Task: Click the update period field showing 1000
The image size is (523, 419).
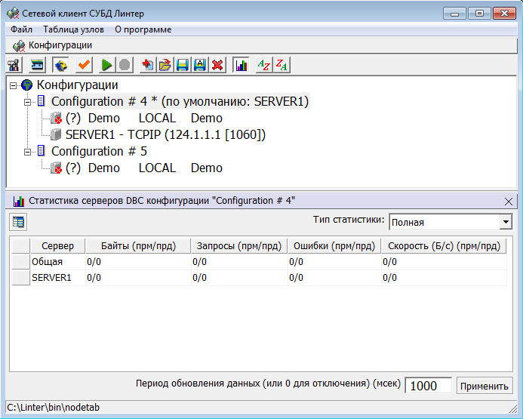Action: tap(428, 386)
